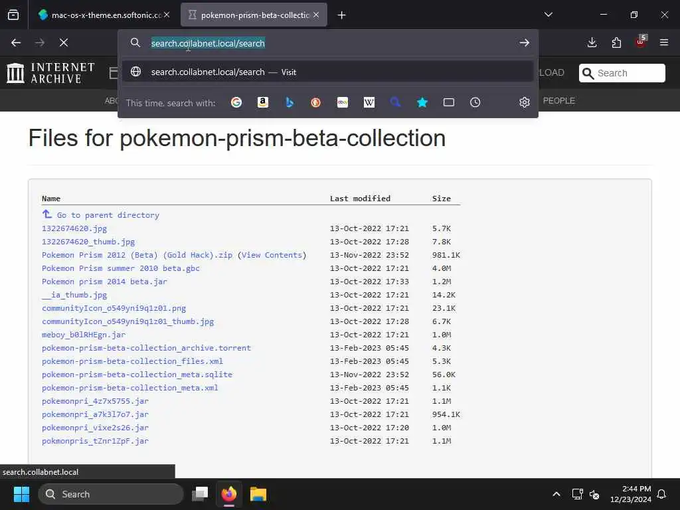Open Pokemon prism 2014 beta.jar
The width and height of the screenshot is (680, 510).
tap(104, 282)
